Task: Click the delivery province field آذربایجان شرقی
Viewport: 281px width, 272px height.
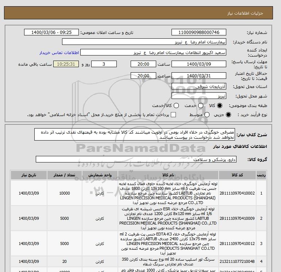Action: (199, 87)
